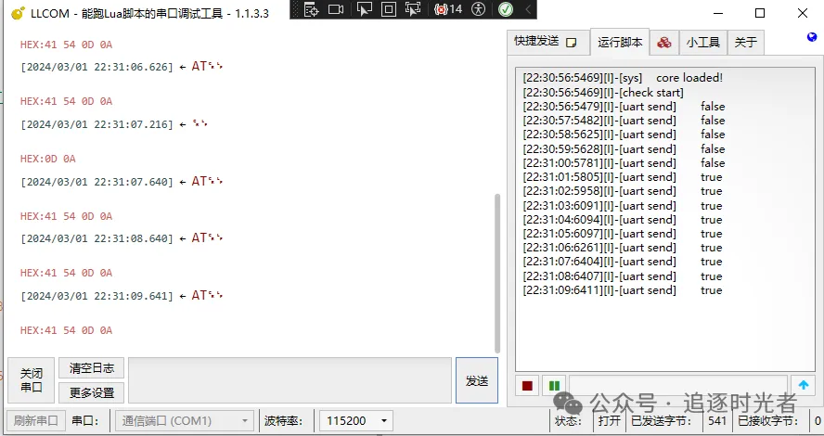
Task: Click the script command input field
Action: pos(678,386)
